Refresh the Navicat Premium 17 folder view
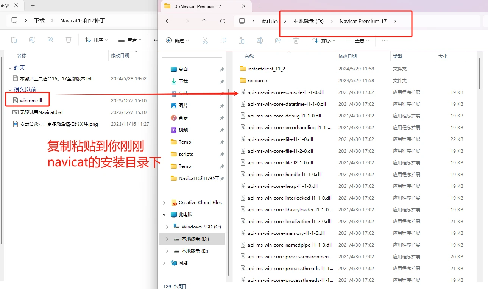This screenshot has width=488, height=289. [x=223, y=21]
